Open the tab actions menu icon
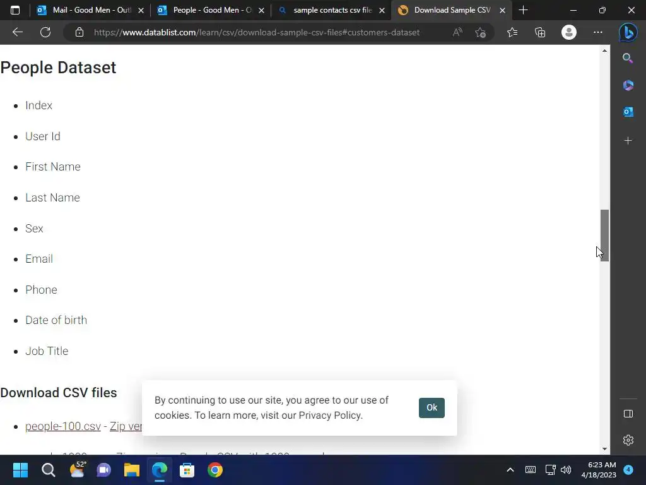 [15, 10]
